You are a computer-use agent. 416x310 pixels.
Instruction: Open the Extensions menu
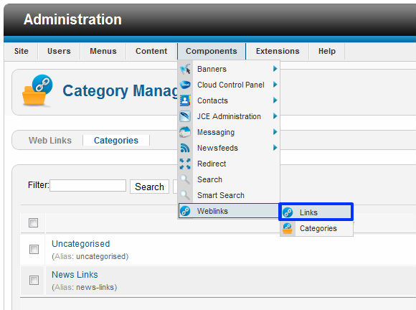point(278,51)
